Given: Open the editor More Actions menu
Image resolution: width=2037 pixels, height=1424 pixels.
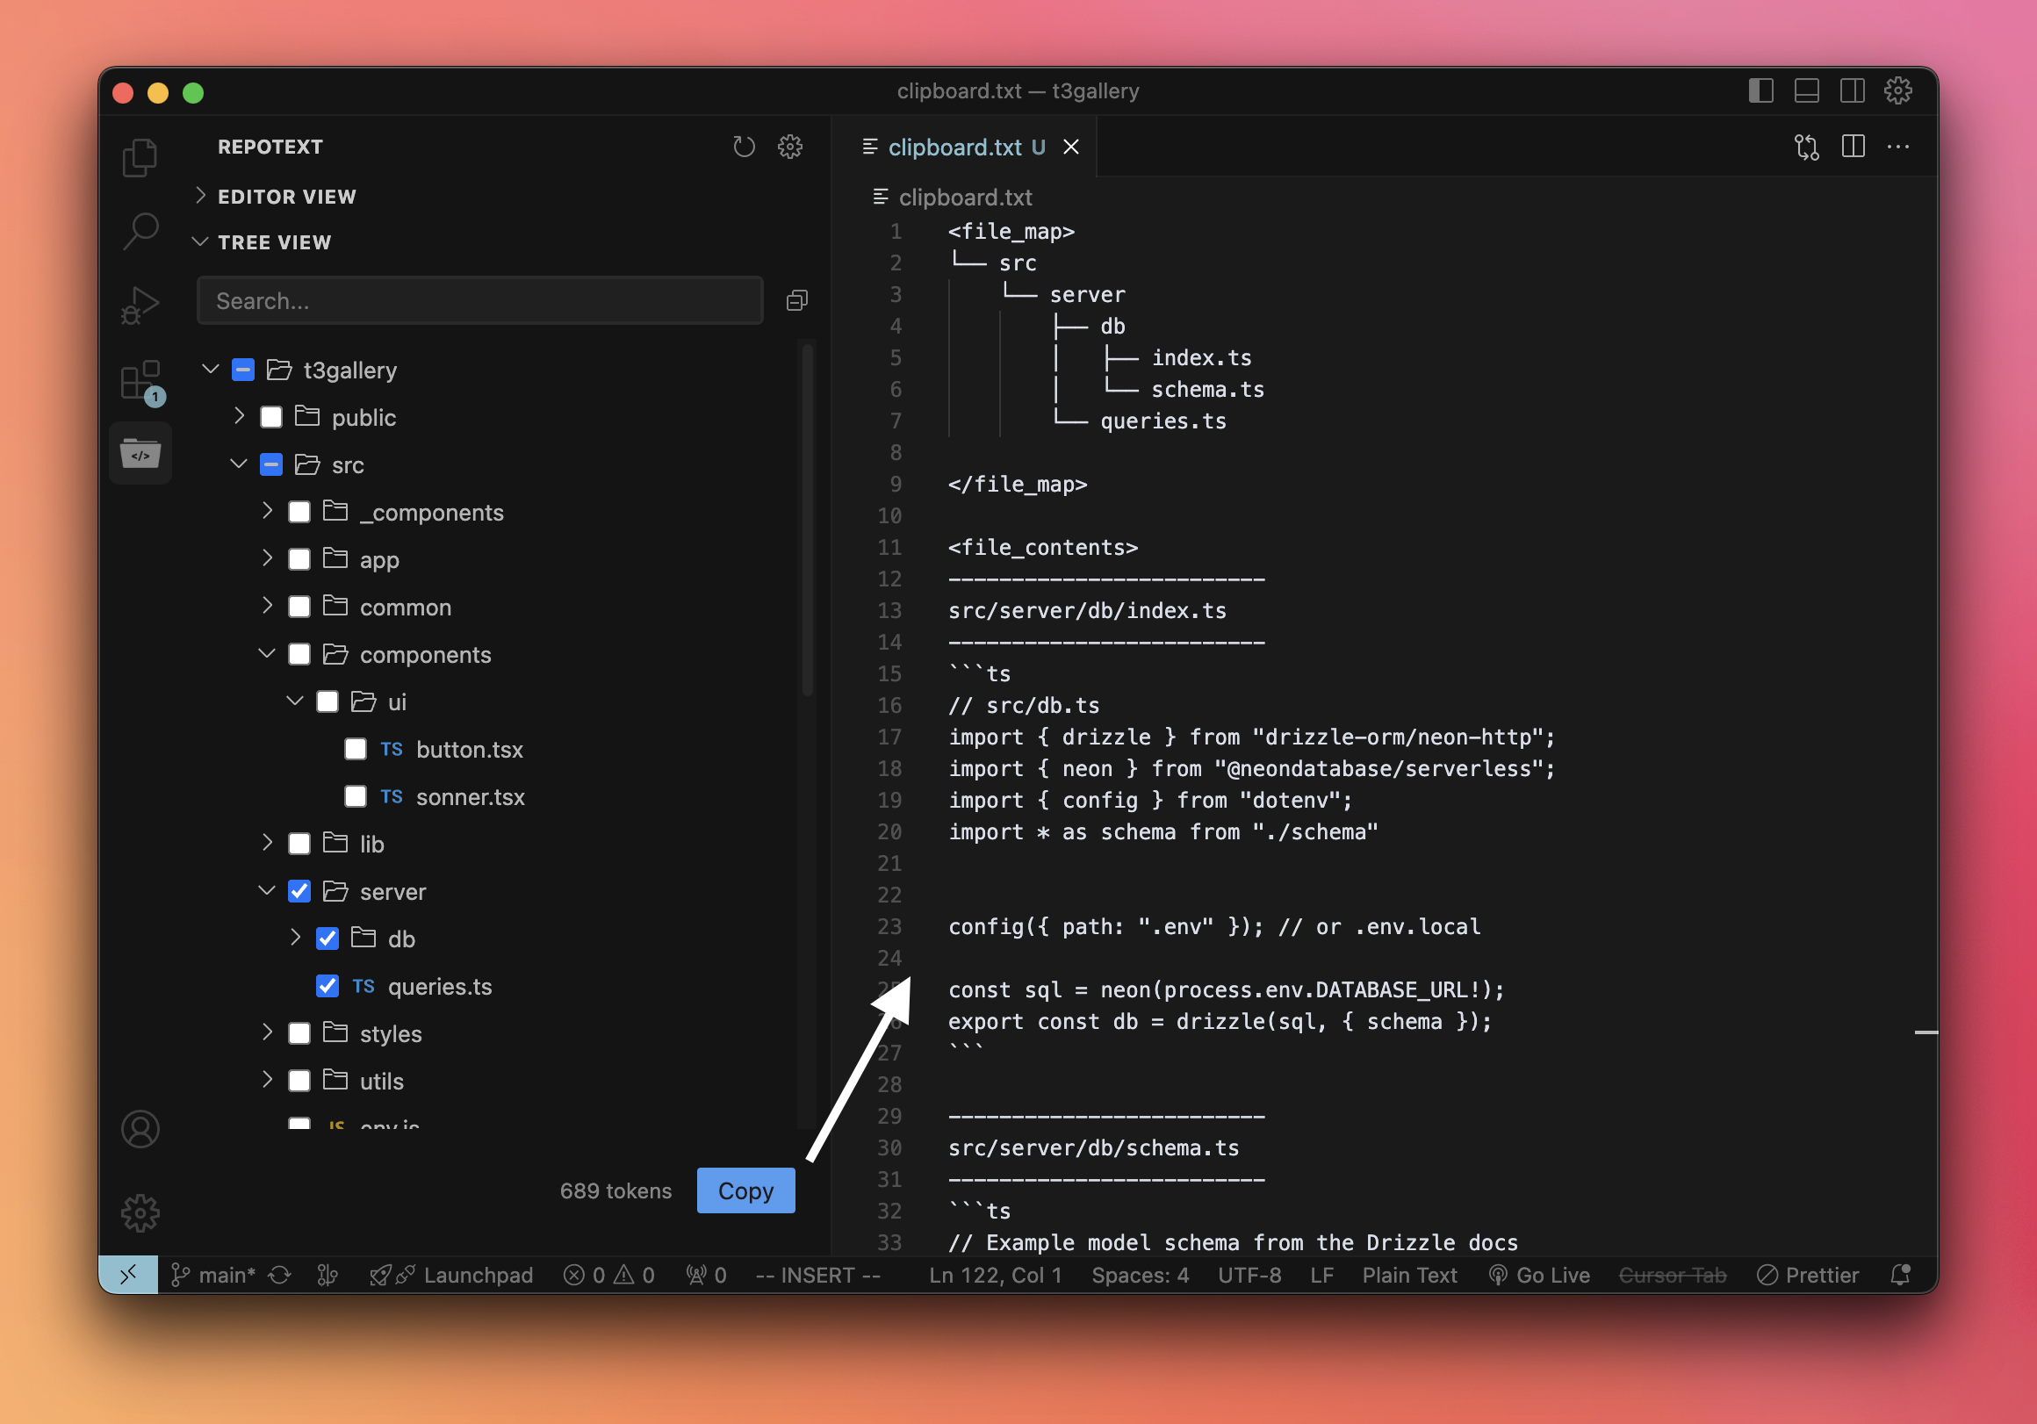Looking at the screenshot, I should (1897, 147).
